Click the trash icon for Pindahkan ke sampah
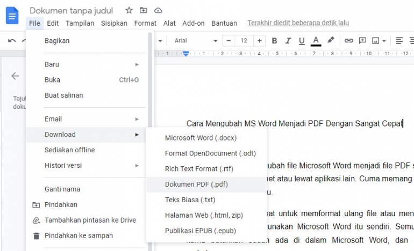 pos(37,236)
